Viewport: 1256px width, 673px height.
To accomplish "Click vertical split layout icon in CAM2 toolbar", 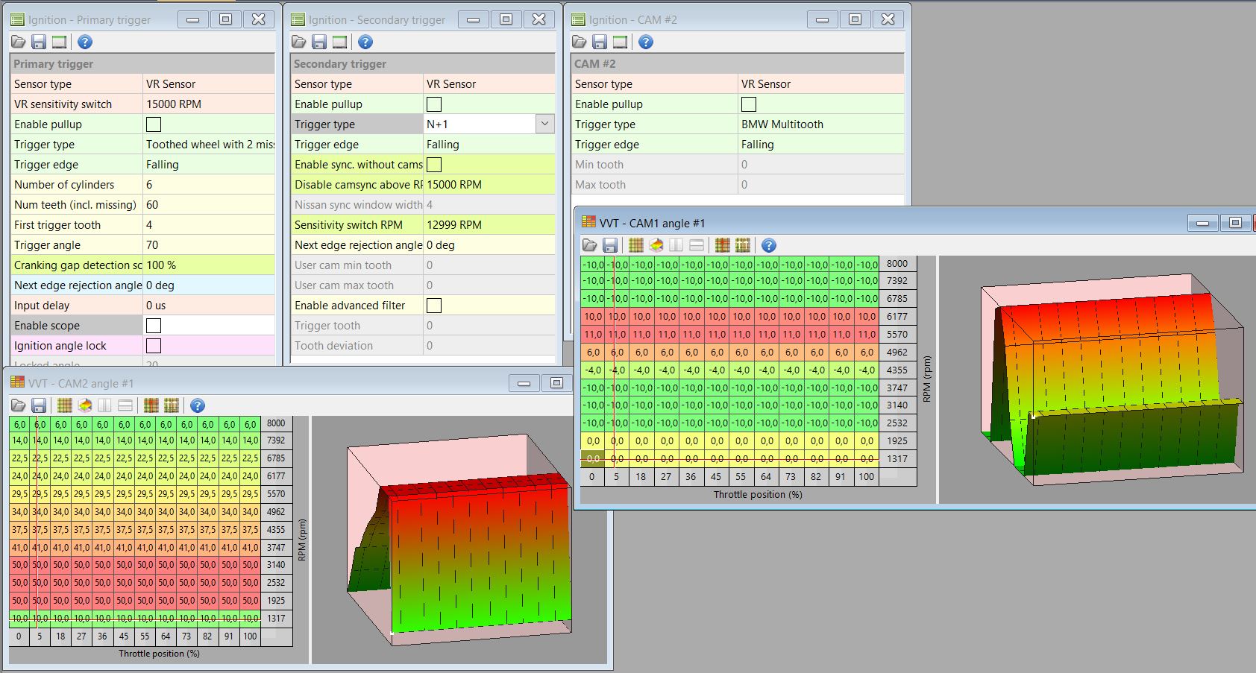I will (104, 405).
